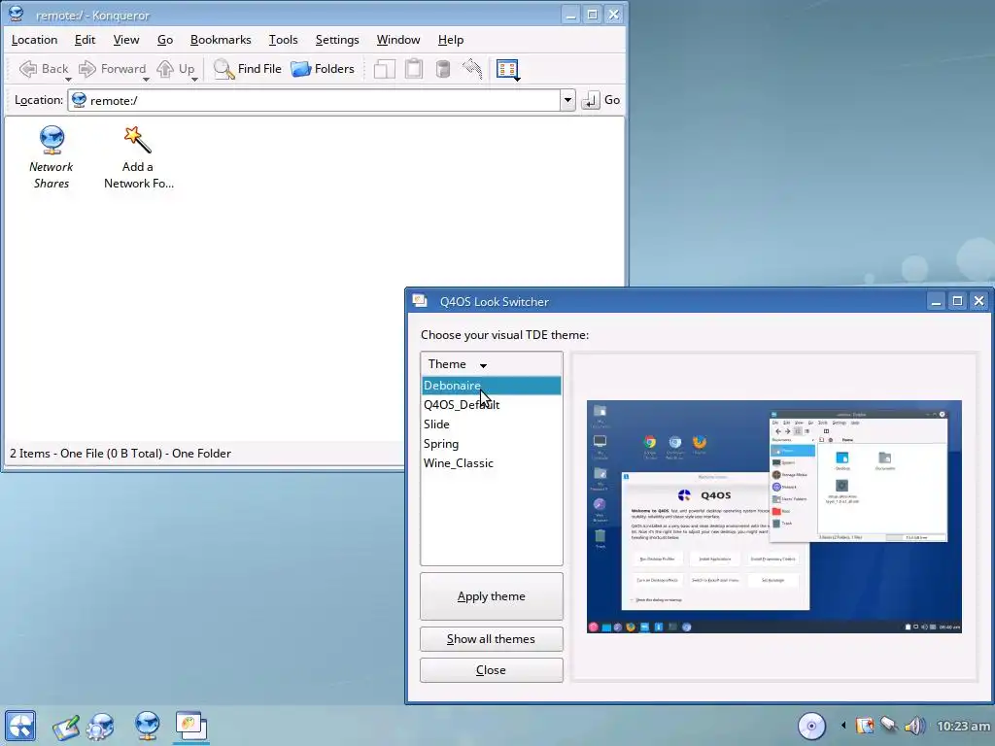Maximize the Q4OS Look Switcher window
The height and width of the screenshot is (746, 995).
(x=957, y=301)
